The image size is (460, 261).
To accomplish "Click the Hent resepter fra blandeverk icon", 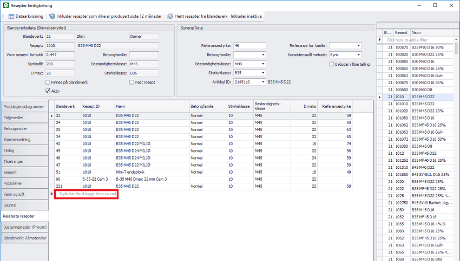I will pyautogui.click(x=170, y=16).
